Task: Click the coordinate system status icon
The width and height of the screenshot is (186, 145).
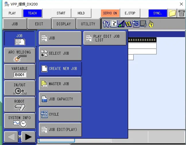Action: pyautogui.click(x=114, y=24)
